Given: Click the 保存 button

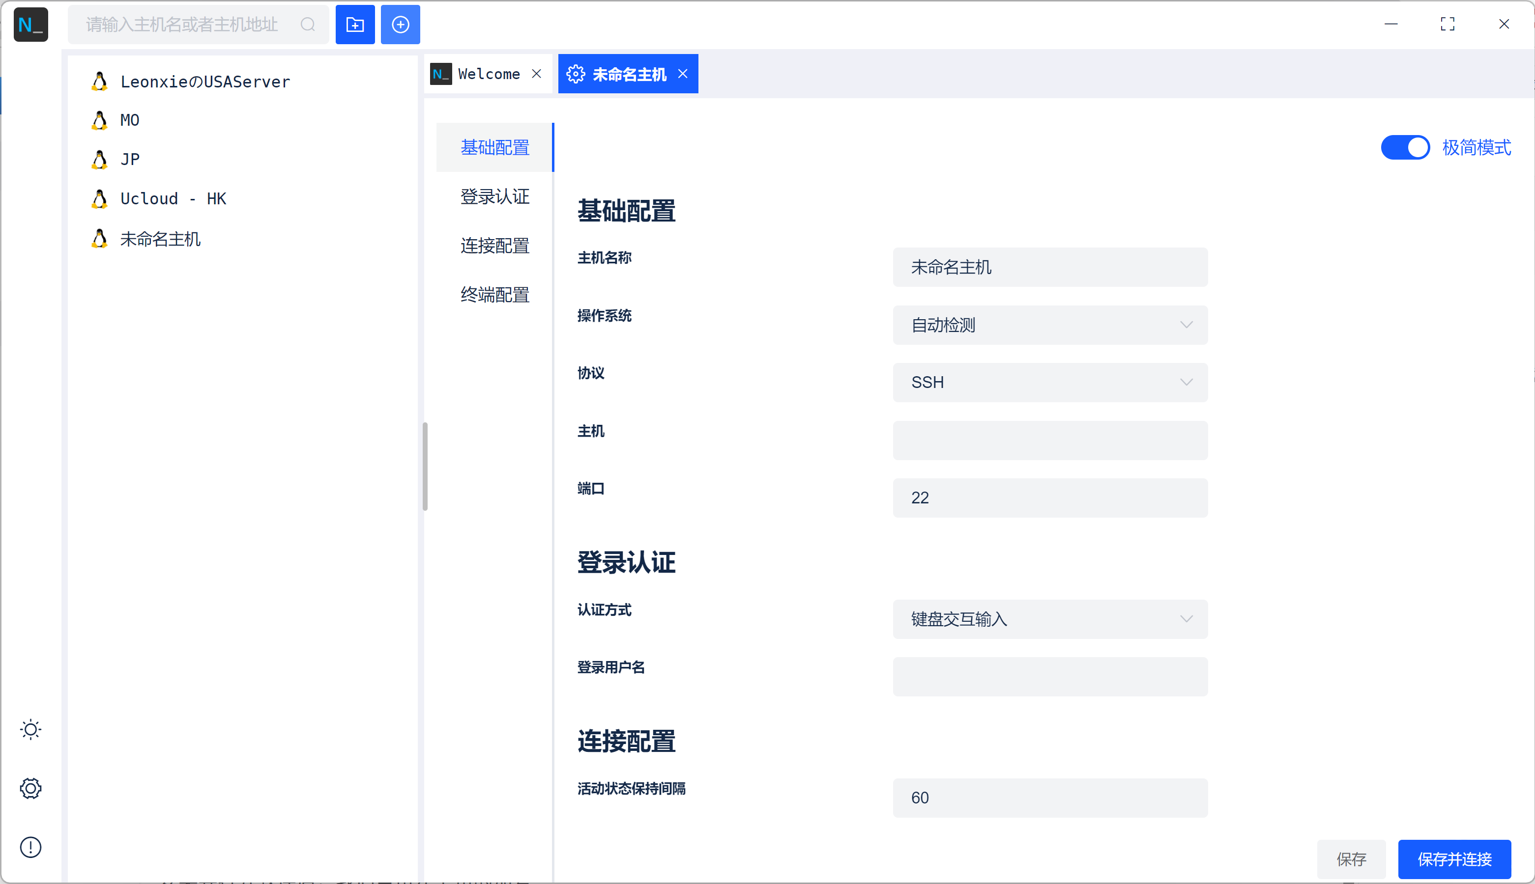Looking at the screenshot, I should coord(1351,859).
